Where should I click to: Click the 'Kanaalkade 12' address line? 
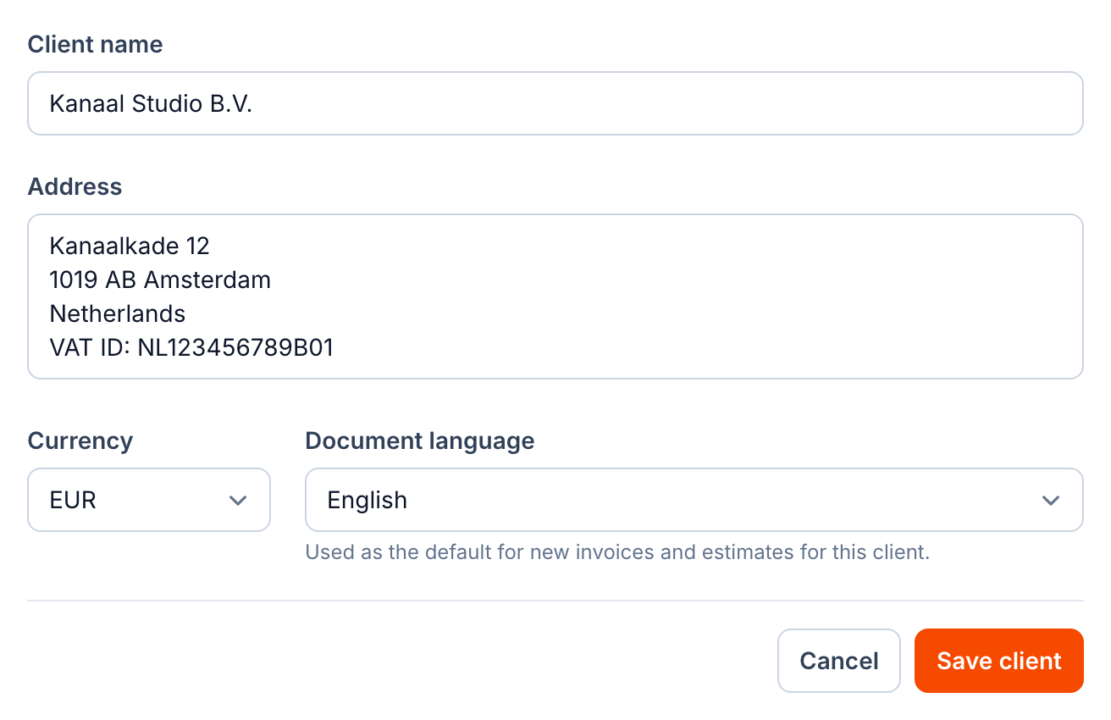[x=130, y=246]
